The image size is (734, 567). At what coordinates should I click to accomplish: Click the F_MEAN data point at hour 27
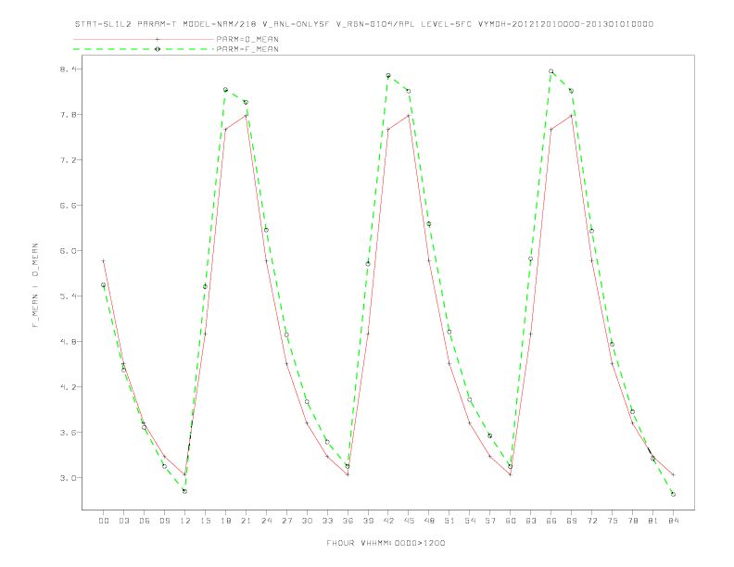coord(286,335)
